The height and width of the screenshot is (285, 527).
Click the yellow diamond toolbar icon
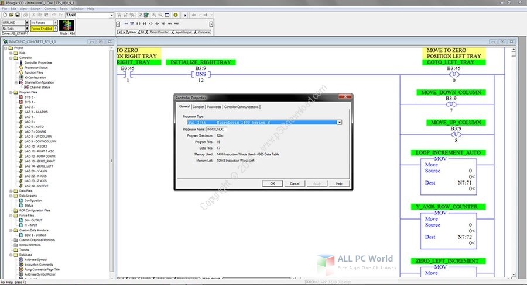pos(176,15)
